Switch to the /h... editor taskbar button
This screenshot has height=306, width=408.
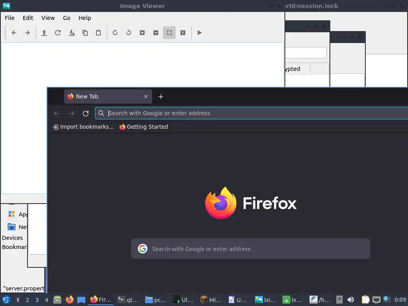click(x=320, y=300)
